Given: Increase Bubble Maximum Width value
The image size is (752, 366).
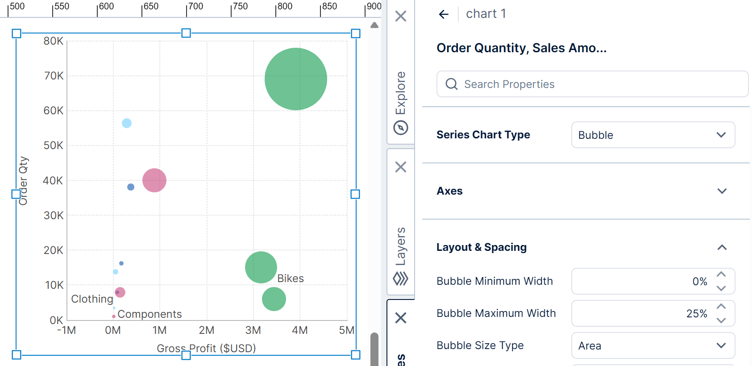Looking at the screenshot, I should tap(721, 307).
